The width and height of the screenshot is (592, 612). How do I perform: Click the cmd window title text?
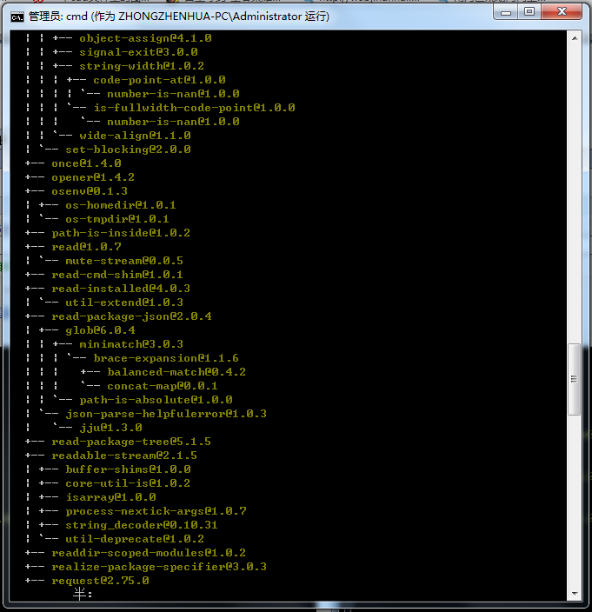click(179, 17)
